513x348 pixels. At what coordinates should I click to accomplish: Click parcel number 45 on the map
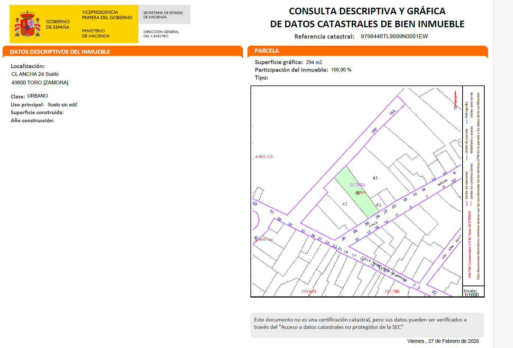click(x=378, y=205)
